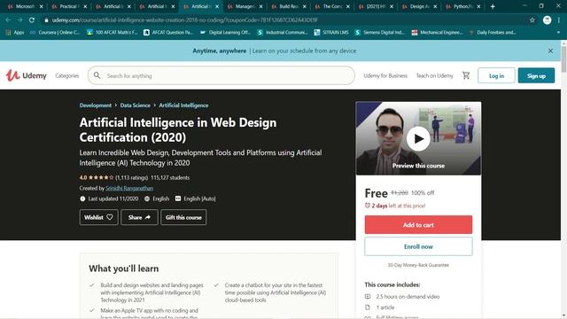Open a new browser tab
The width and height of the screenshot is (567, 319).
493,6
